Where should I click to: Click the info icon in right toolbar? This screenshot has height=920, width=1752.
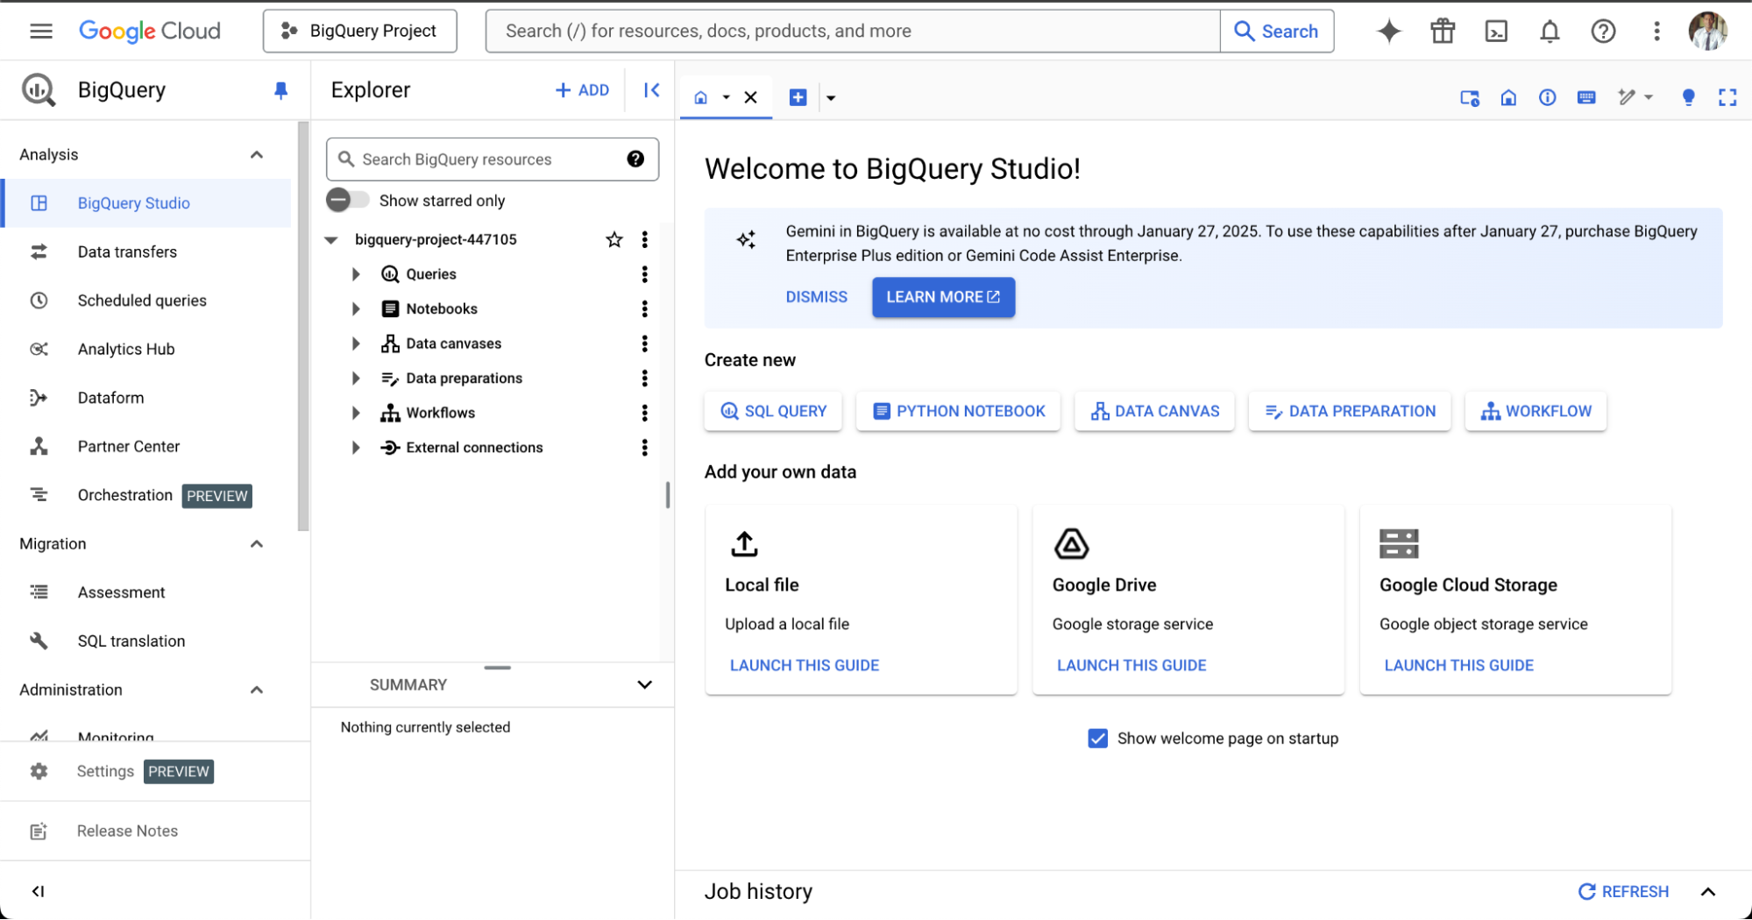1548,97
